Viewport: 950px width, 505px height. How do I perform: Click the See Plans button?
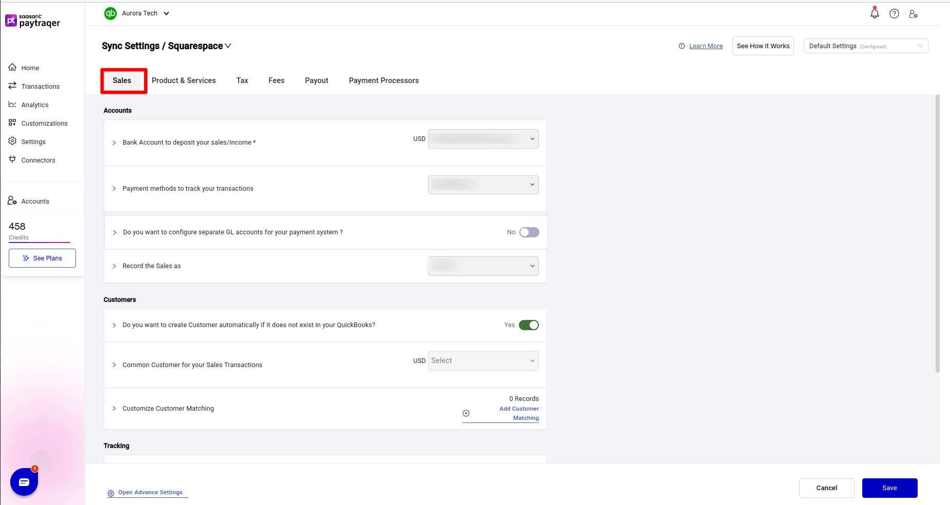[42, 258]
